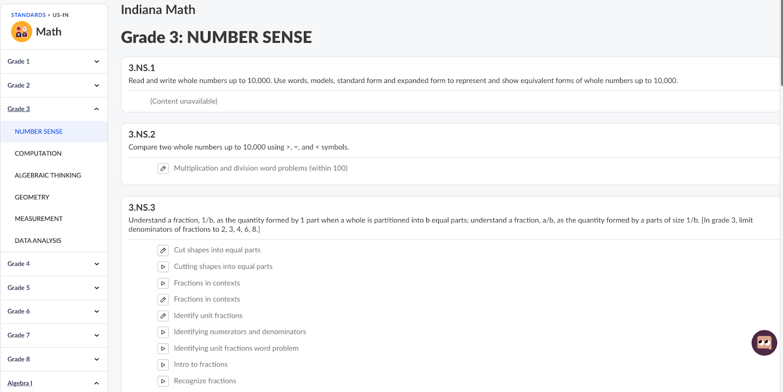Click the Math subject icon
The height and width of the screenshot is (392, 783).
click(x=22, y=32)
